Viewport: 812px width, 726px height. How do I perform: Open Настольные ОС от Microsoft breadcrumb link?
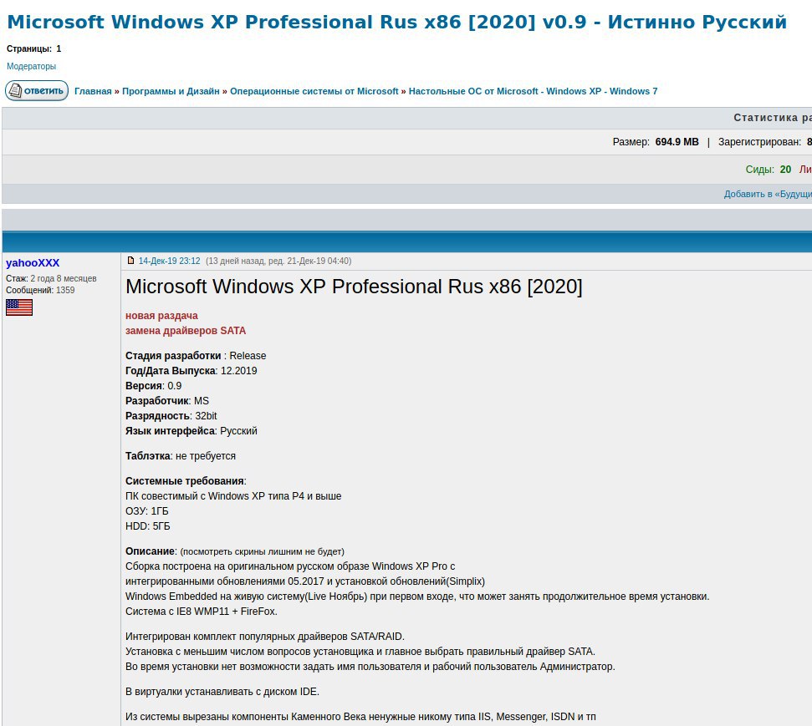[x=533, y=91]
